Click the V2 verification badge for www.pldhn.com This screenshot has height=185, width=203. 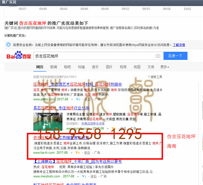coord(78,99)
